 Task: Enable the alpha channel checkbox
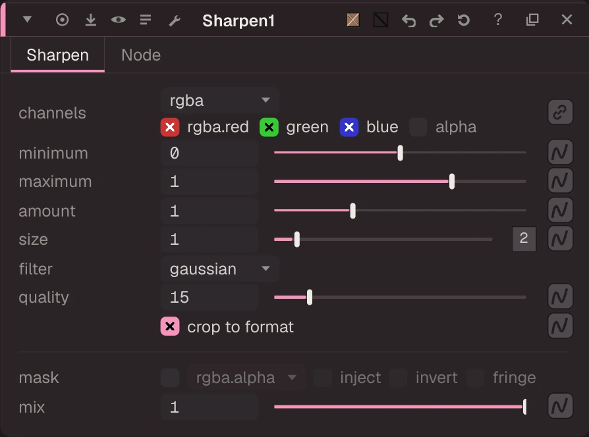[x=418, y=127]
